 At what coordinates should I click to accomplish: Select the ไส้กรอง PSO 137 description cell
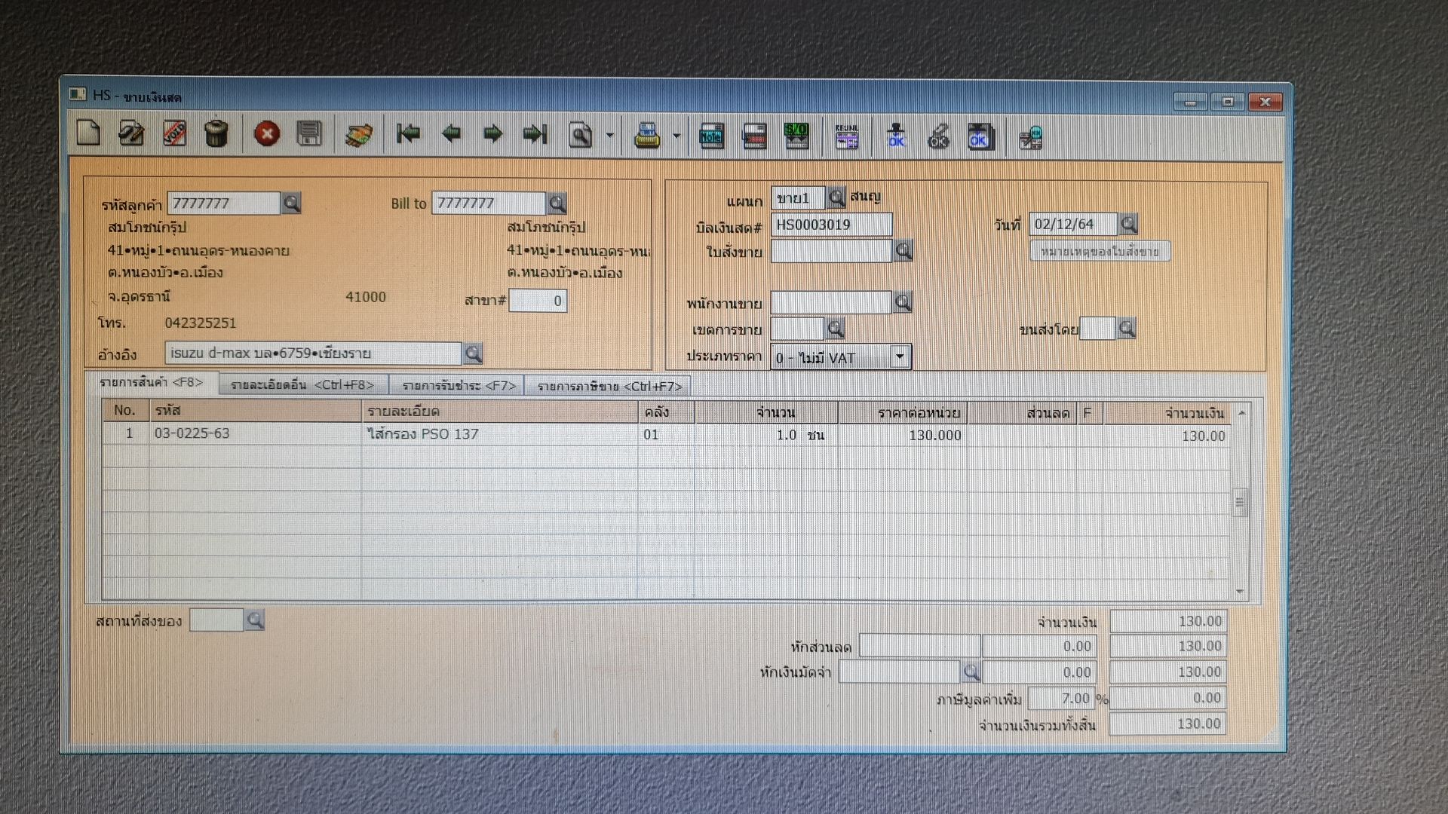(x=499, y=434)
